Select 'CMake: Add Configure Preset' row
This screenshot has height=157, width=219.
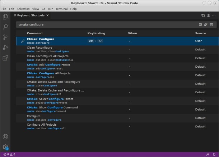(x=117, y=67)
